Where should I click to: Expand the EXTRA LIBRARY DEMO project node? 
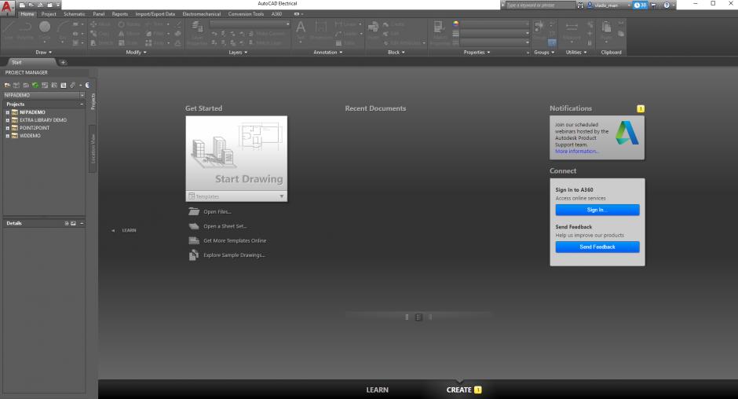pos(8,120)
